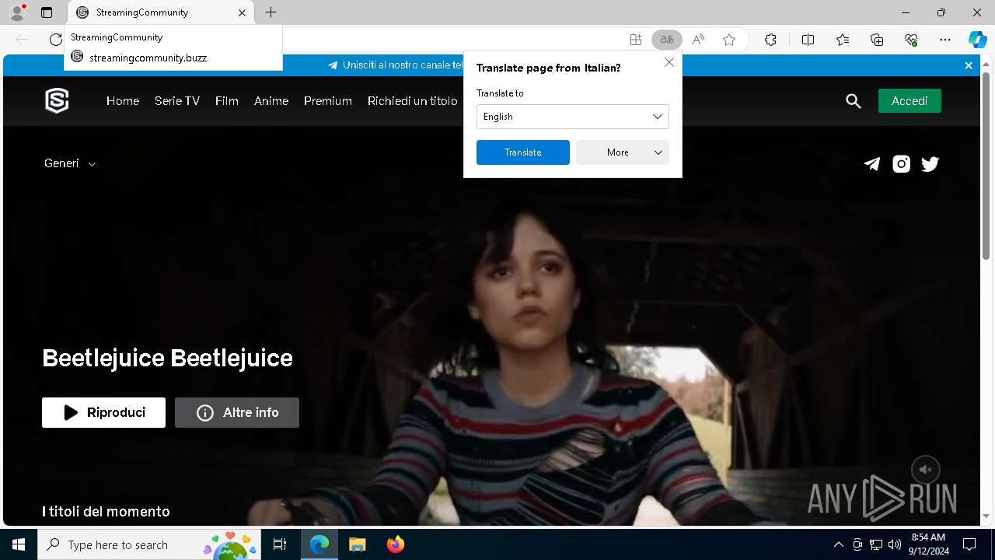This screenshot has height=560, width=995.
Task: Show hidden system tray icons
Action: (838, 544)
